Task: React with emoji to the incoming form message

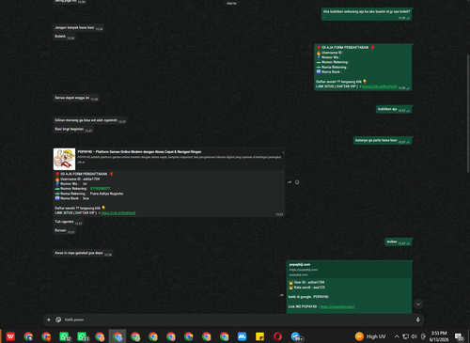Action: click(x=297, y=182)
